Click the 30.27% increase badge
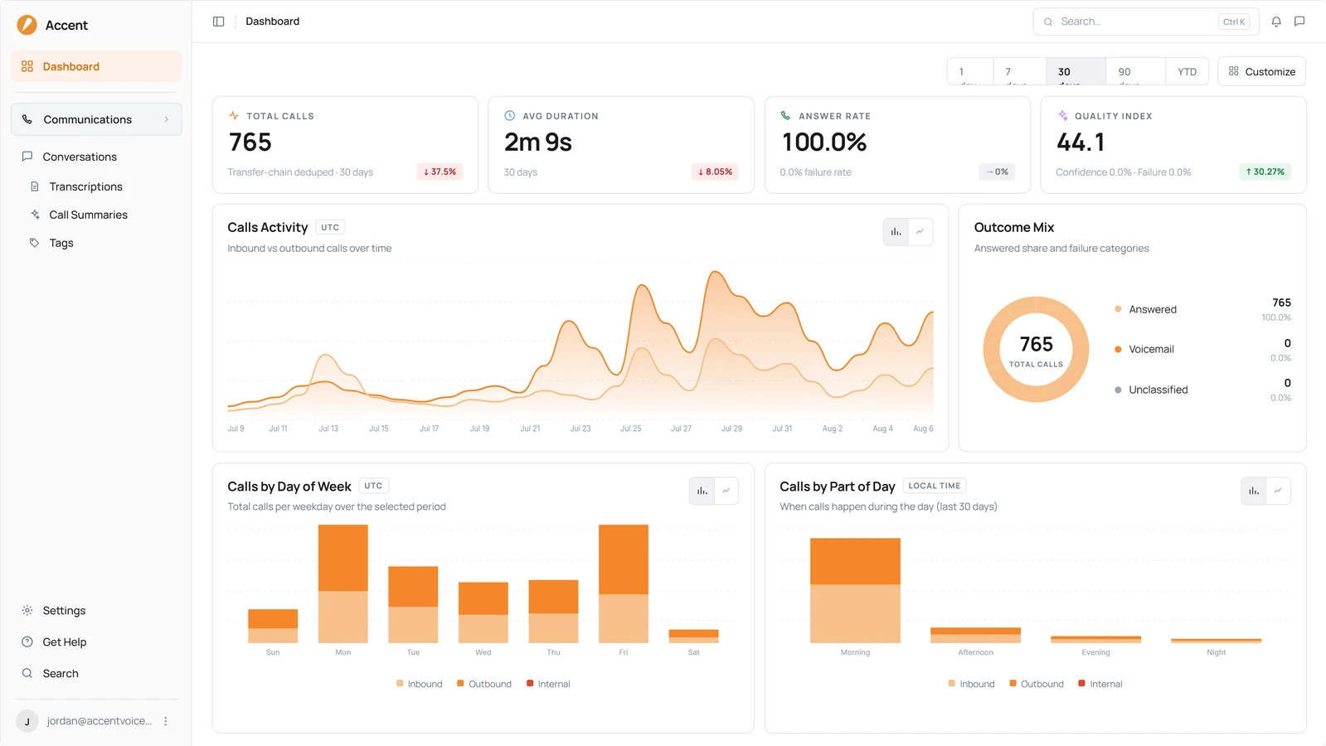1326x746 pixels. tap(1265, 172)
